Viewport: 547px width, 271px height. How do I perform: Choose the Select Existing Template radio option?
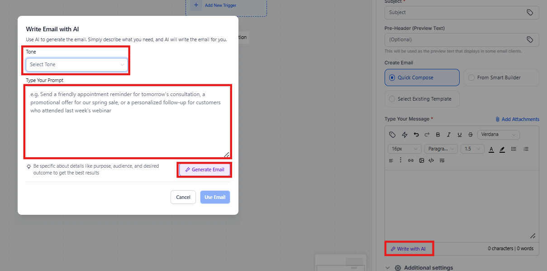coord(422,99)
